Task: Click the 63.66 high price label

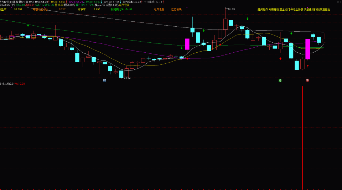Action: (232, 9)
